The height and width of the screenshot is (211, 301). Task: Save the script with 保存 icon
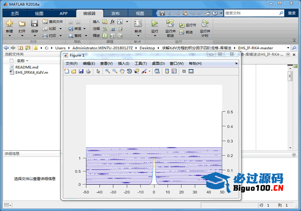pyautogui.click(x=35, y=23)
